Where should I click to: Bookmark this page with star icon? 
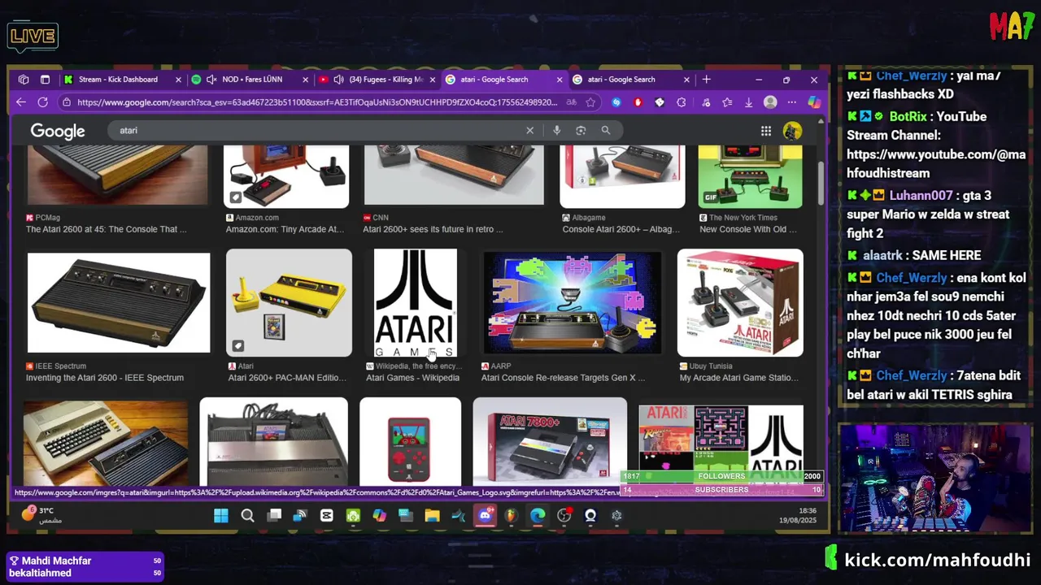click(590, 102)
